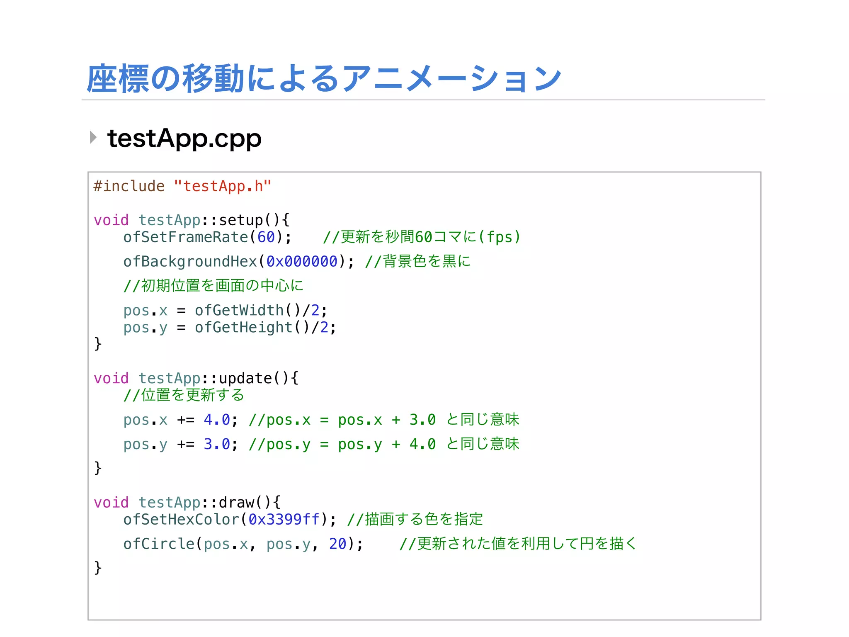
Task: Click the pos.y += 3.0; statement
Action: pos(181,445)
